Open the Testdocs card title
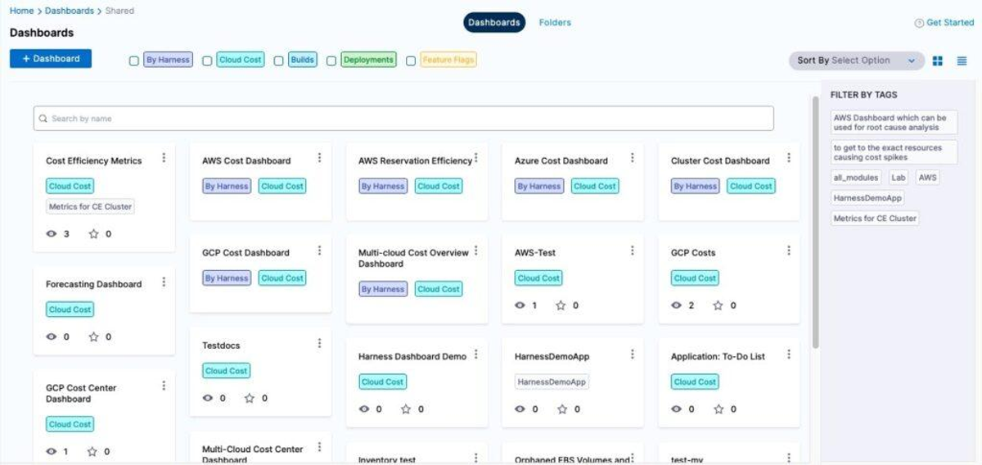 tap(221, 345)
